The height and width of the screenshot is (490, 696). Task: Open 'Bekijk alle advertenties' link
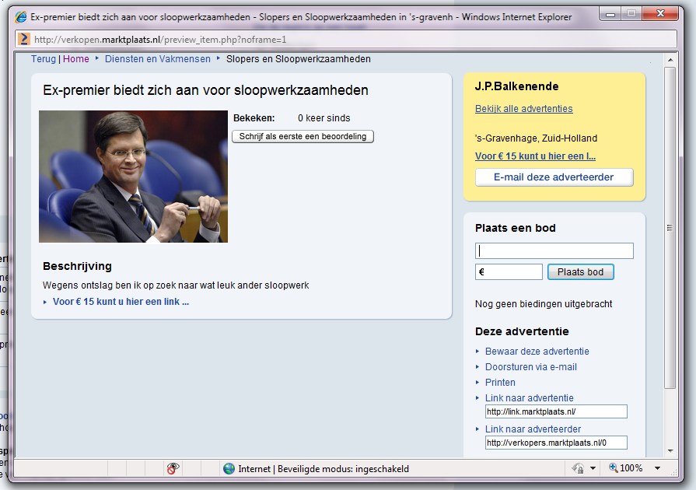click(x=523, y=109)
